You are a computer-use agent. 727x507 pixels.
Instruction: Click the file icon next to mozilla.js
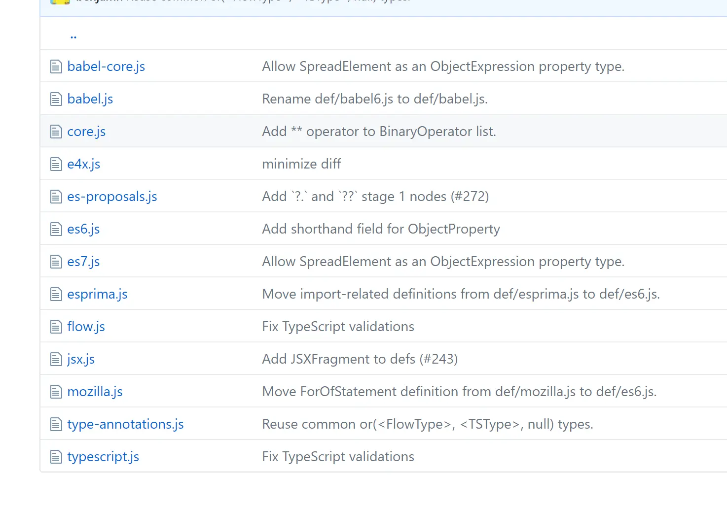tap(56, 392)
